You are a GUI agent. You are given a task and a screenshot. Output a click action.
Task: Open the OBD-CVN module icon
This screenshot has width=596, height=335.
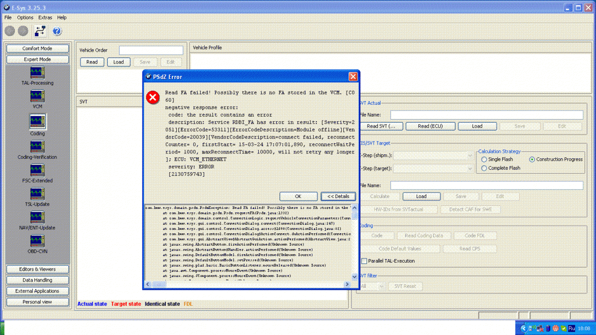37,241
